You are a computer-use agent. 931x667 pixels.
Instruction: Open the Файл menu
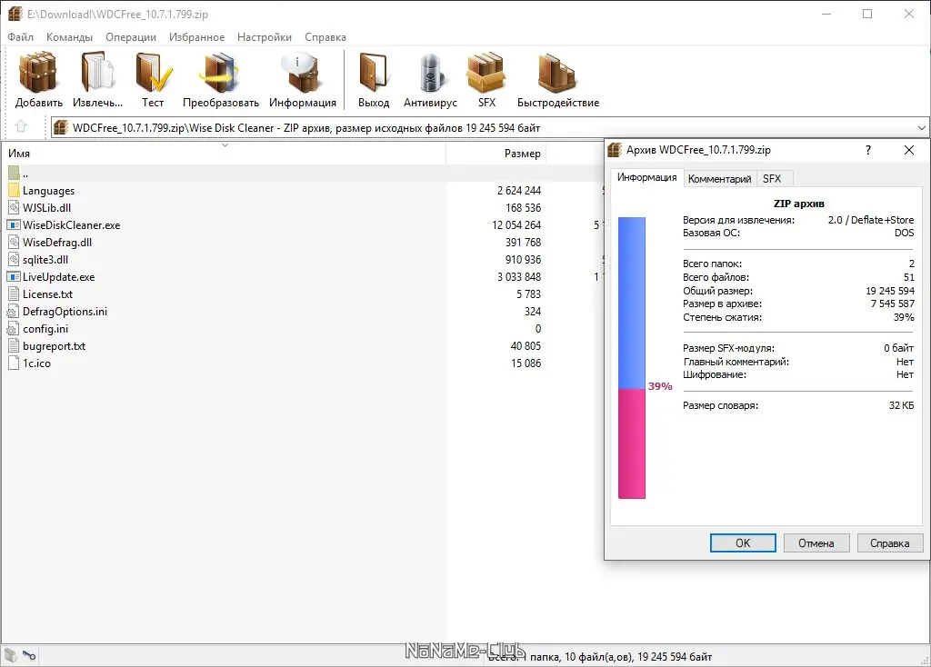pos(20,36)
